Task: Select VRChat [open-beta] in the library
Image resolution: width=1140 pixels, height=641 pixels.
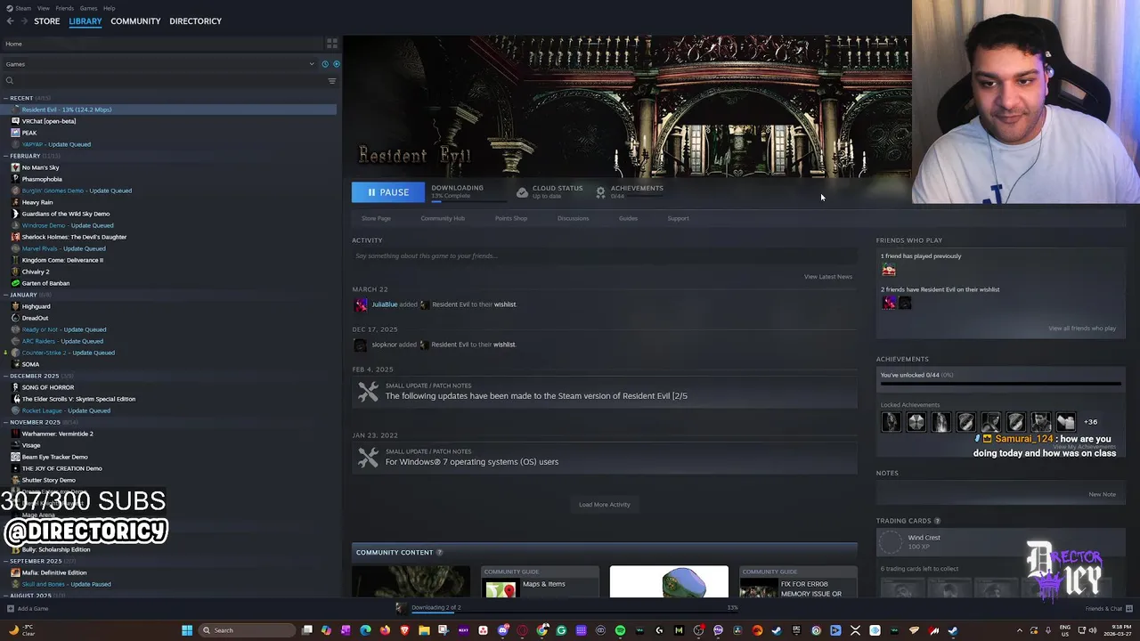Action: pos(49,121)
